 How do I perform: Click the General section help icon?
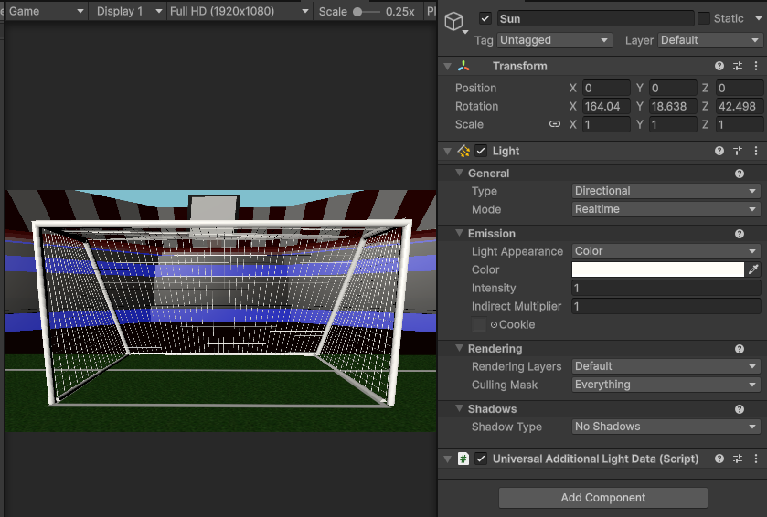pos(740,174)
